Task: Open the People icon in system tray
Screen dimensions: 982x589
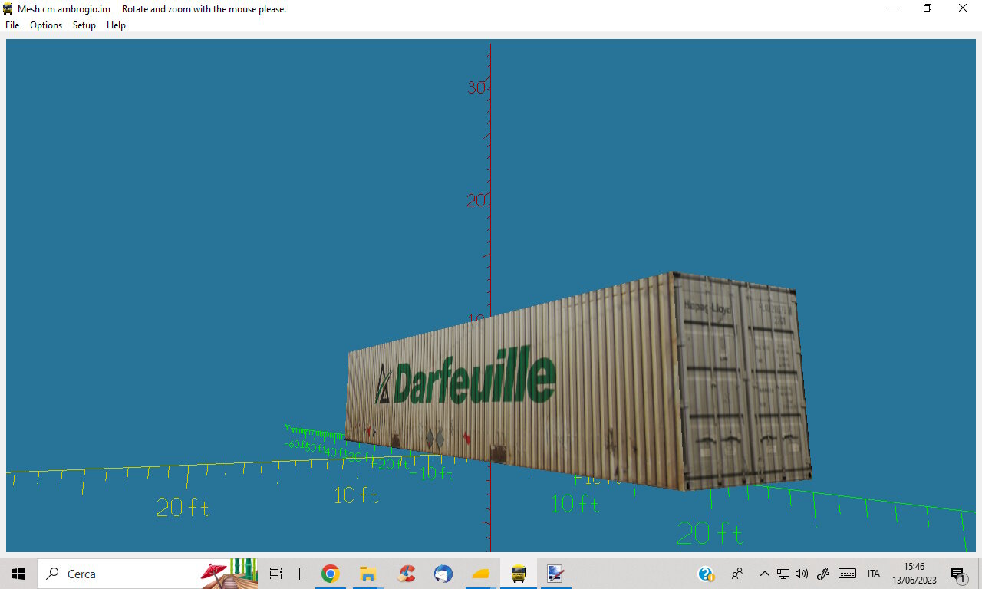Action: [x=737, y=574]
